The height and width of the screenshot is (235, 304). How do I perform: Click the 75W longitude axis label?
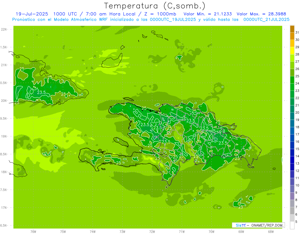coord(63,231)
